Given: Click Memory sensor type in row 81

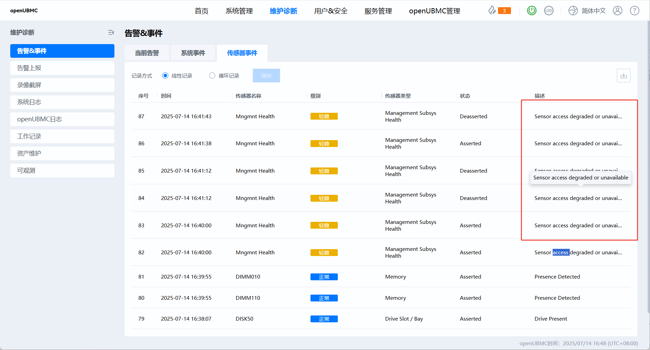Looking at the screenshot, I should coord(396,277).
